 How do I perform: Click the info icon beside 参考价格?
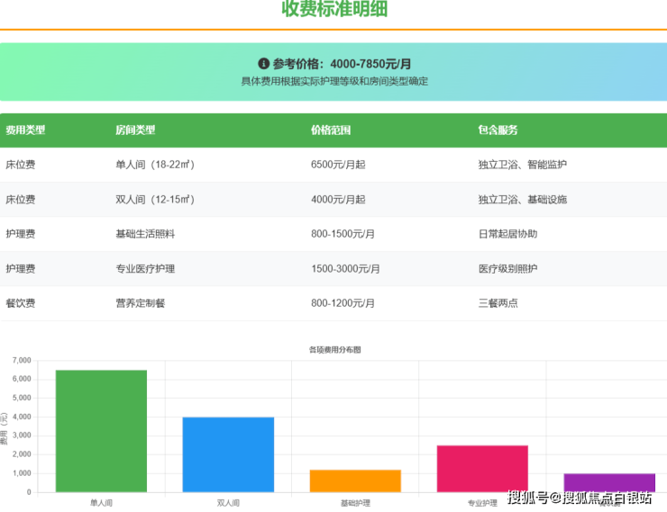pyautogui.click(x=264, y=64)
